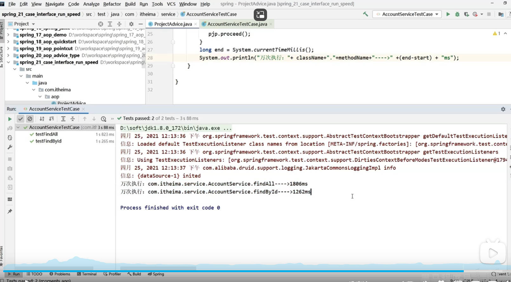This screenshot has width=511, height=282.
Task: Hide the Project tool window
Action: click(x=141, y=24)
